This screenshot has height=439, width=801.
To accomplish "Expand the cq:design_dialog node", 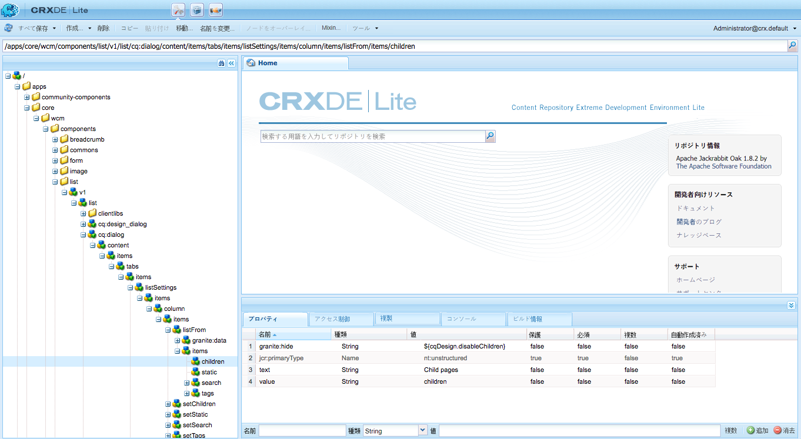I will click(x=84, y=224).
